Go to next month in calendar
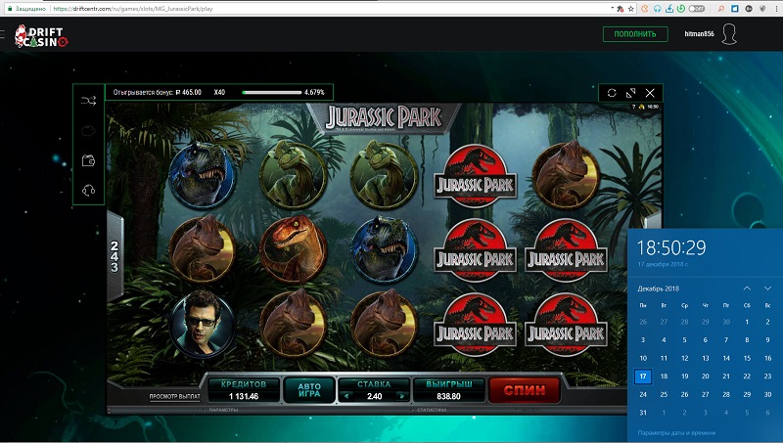This screenshot has width=783, height=443. coord(767,288)
